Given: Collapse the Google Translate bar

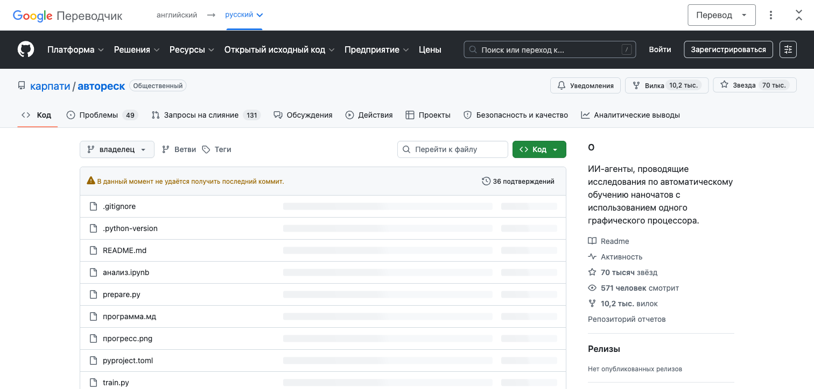Looking at the screenshot, I should pyautogui.click(x=799, y=15).
